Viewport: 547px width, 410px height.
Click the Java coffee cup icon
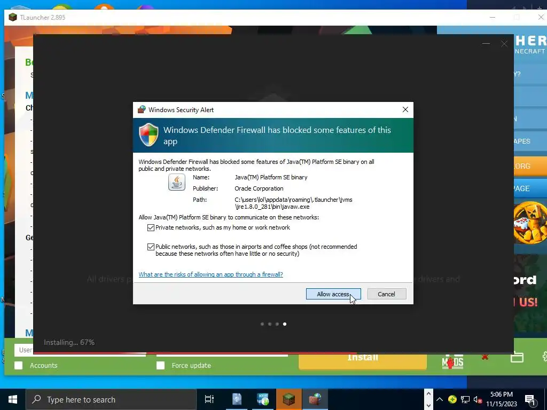[x=176, y=183]
